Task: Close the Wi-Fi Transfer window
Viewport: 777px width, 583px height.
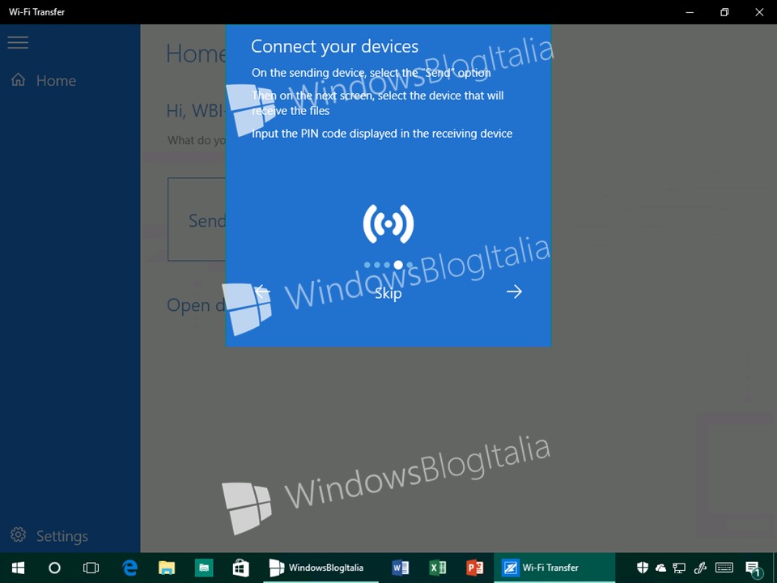Action: [759, 12]
